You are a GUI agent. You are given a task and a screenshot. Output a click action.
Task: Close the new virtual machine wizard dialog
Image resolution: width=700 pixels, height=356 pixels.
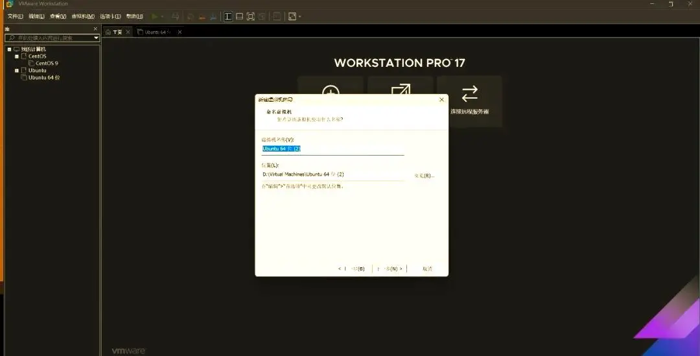click(x=441, y=100)
